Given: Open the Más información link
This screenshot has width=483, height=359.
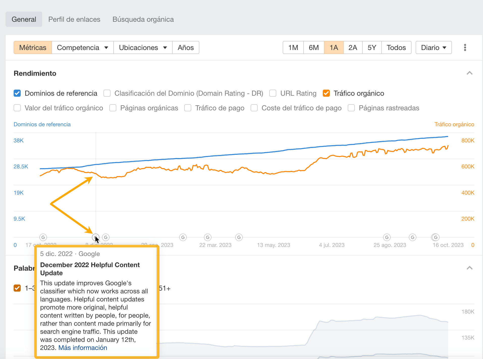Looking at the screenshot, I should [x=82, y=348].
